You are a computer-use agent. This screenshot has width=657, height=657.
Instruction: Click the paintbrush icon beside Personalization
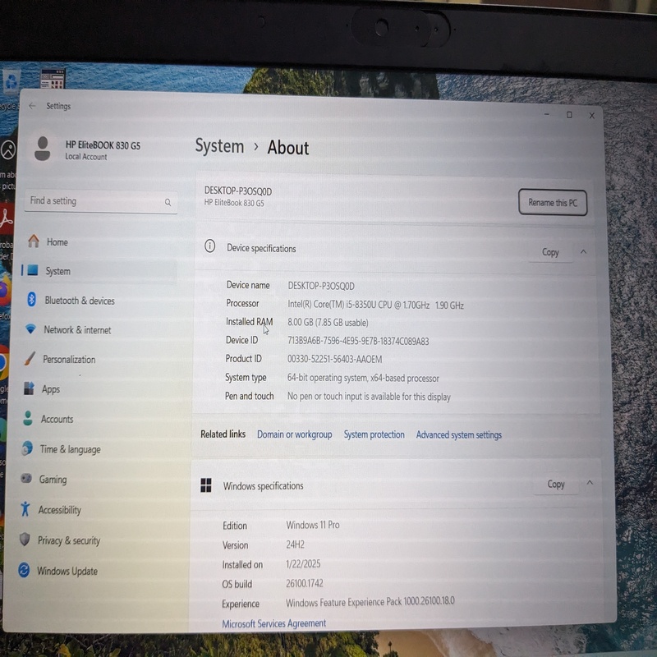pos(30,358)
